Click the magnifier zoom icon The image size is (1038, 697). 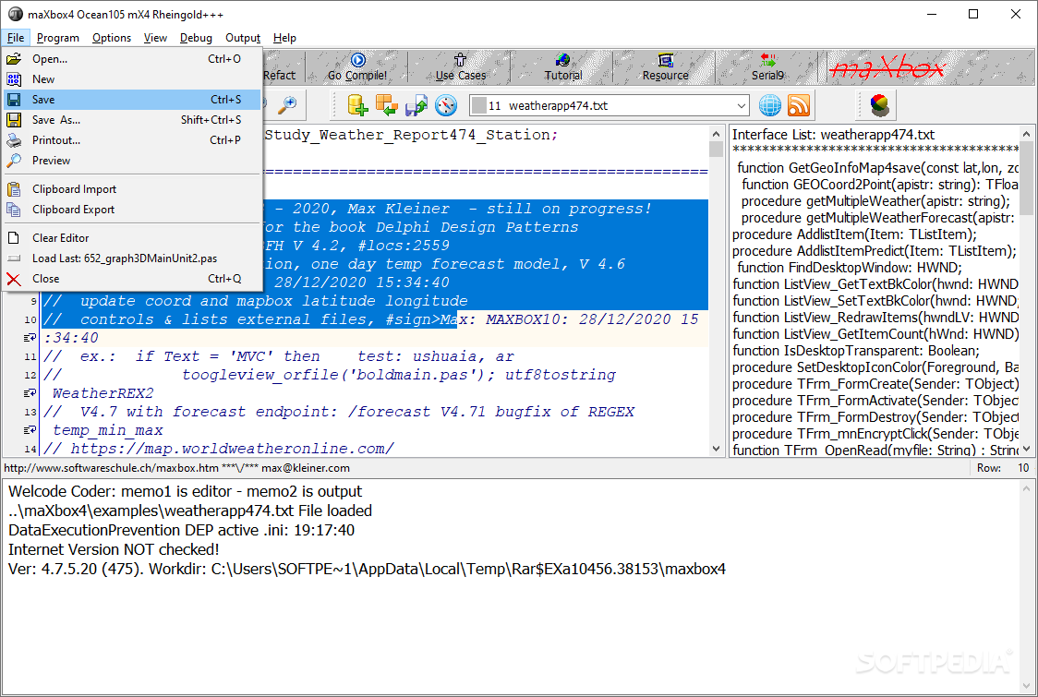286,104
